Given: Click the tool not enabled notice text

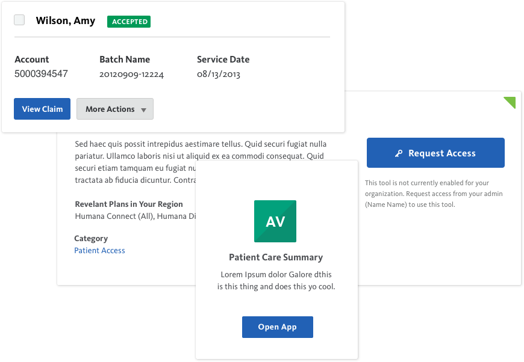Looking at the screenshot, I should click(x=434, y=194).
